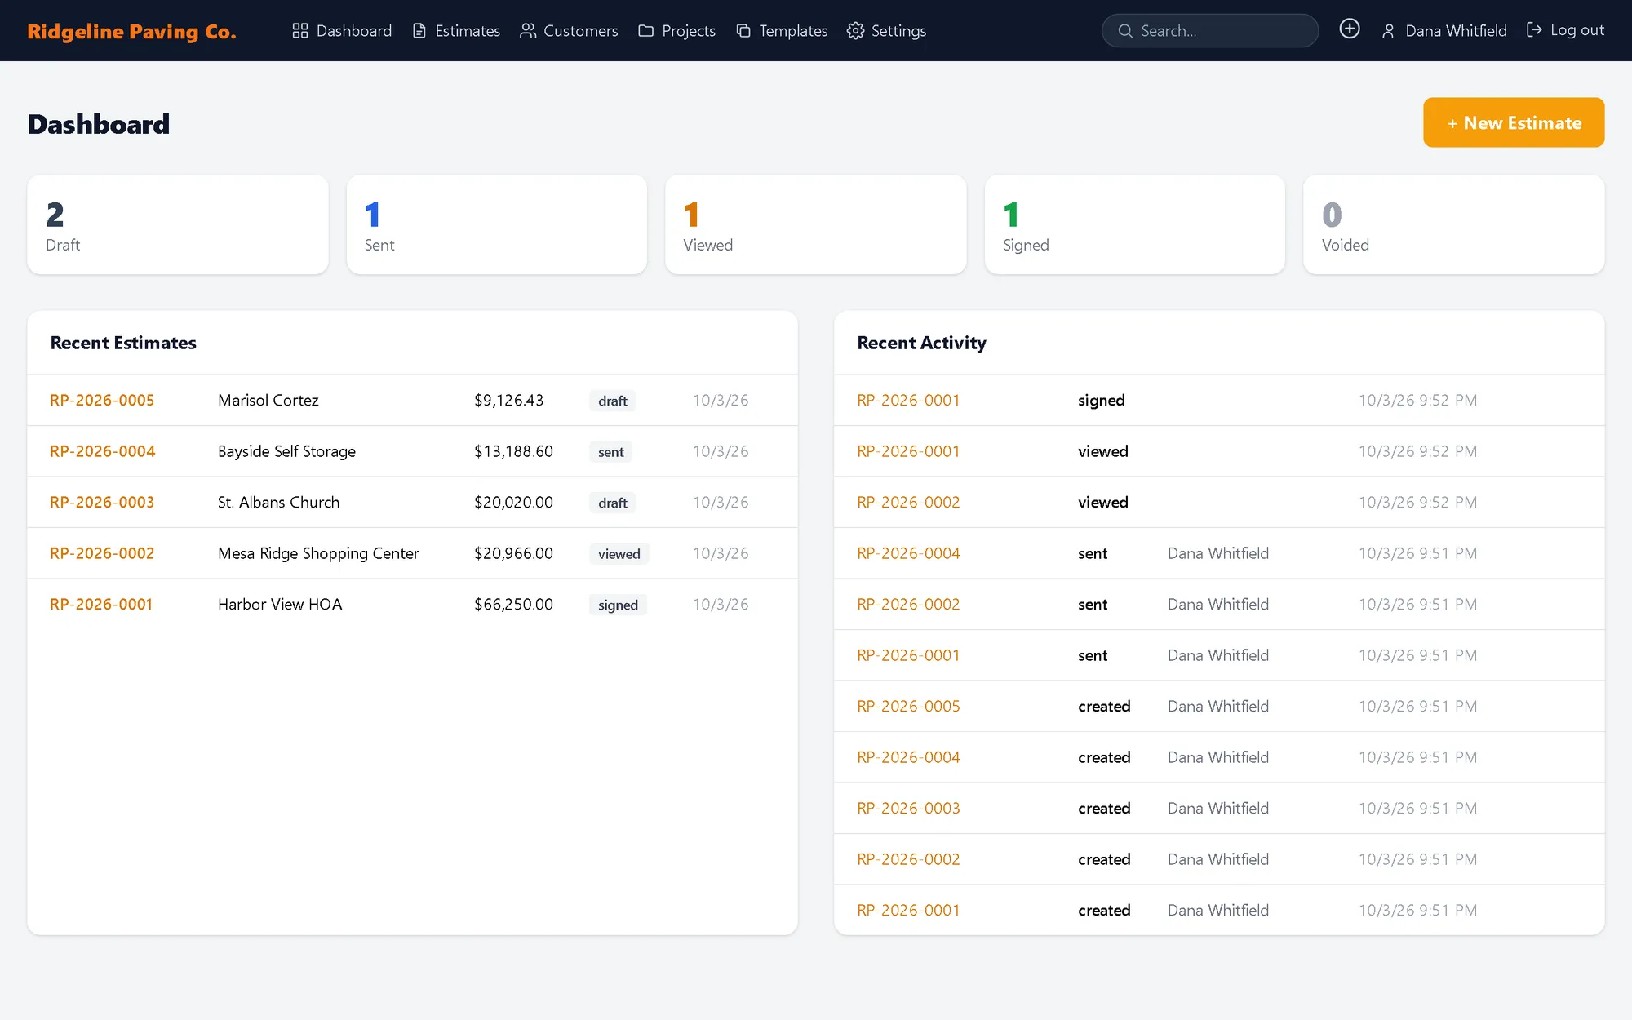Open estimate RP-2026-0001 in Recent Estimates
1632x1020 pixels.
(101, 605)
